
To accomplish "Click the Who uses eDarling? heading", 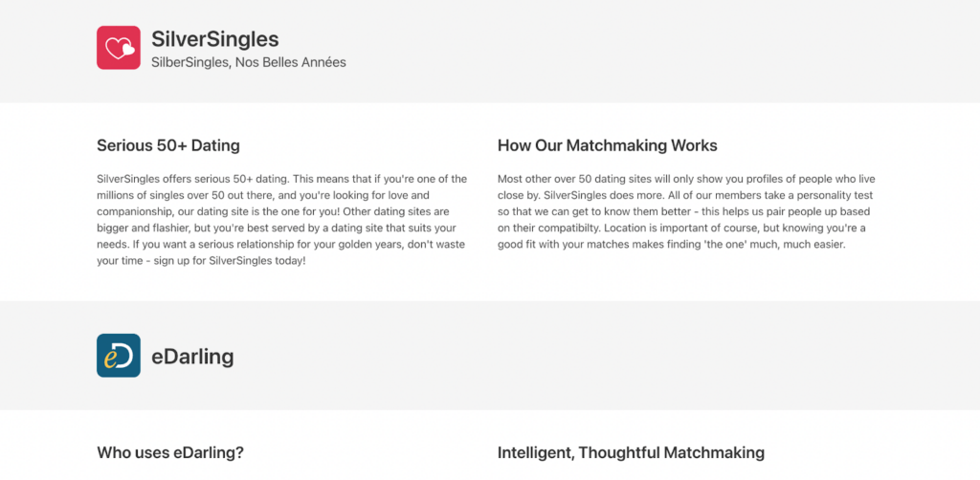I will pyautogui.click(x=170, y=452).
